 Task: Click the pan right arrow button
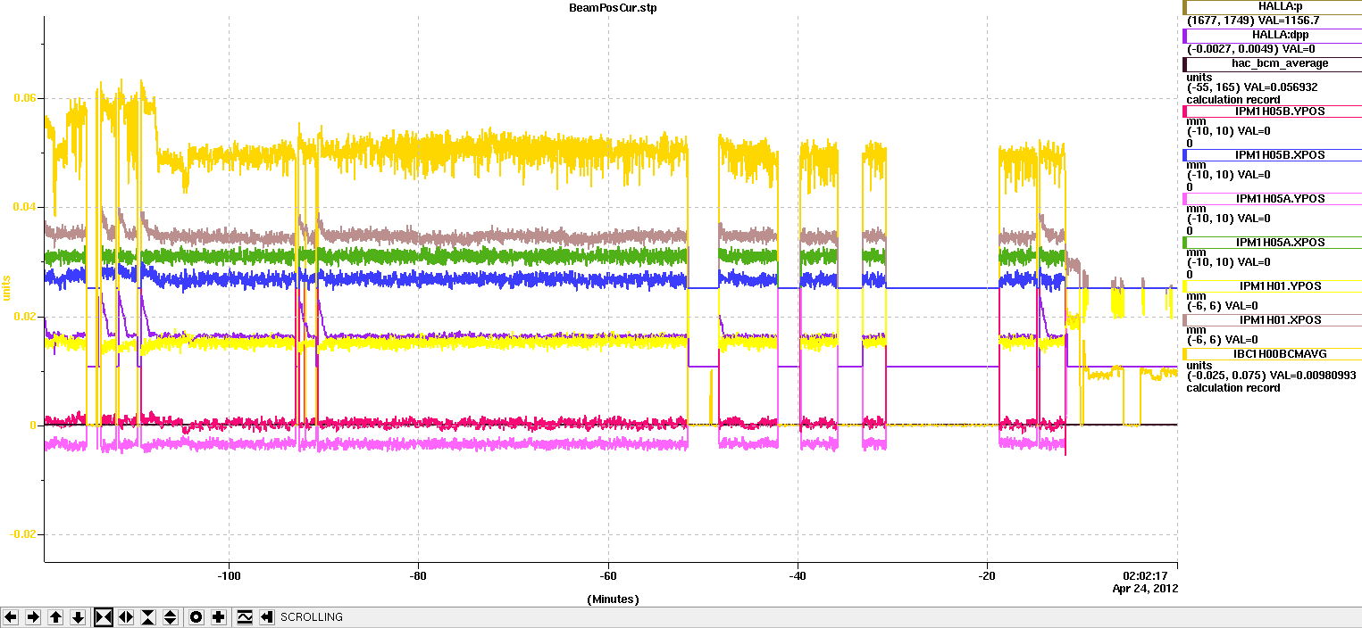[34, 617]
